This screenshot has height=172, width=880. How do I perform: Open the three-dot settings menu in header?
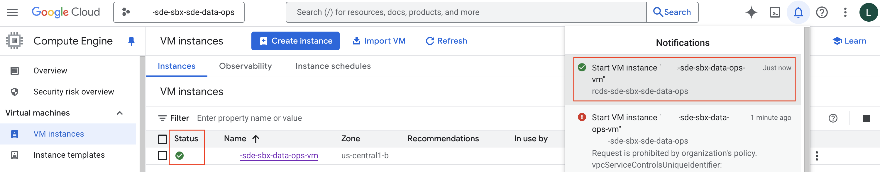[x=845, y=12]
